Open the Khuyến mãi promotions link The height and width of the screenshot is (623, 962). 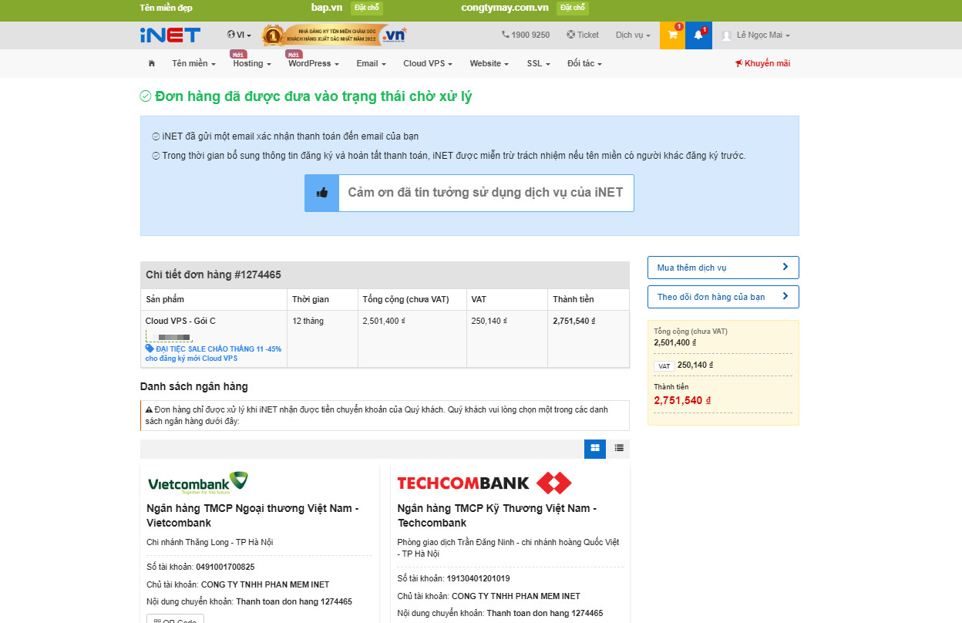pos(762,63)
